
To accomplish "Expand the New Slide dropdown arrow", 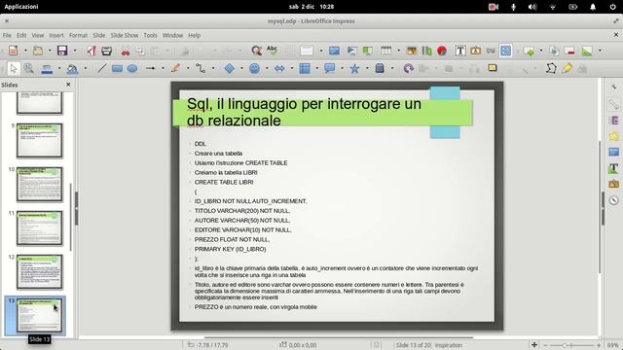I will tap(541, 51).
